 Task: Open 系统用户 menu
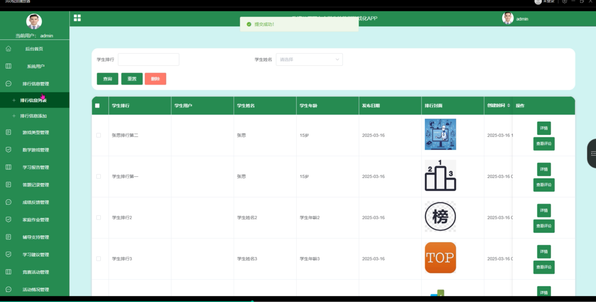(36, 66)
